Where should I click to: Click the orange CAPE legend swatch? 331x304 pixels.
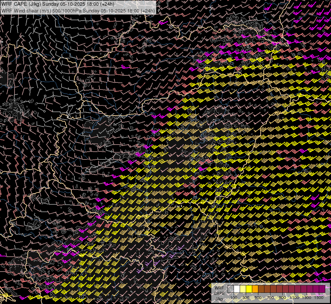tap(255, 289)
